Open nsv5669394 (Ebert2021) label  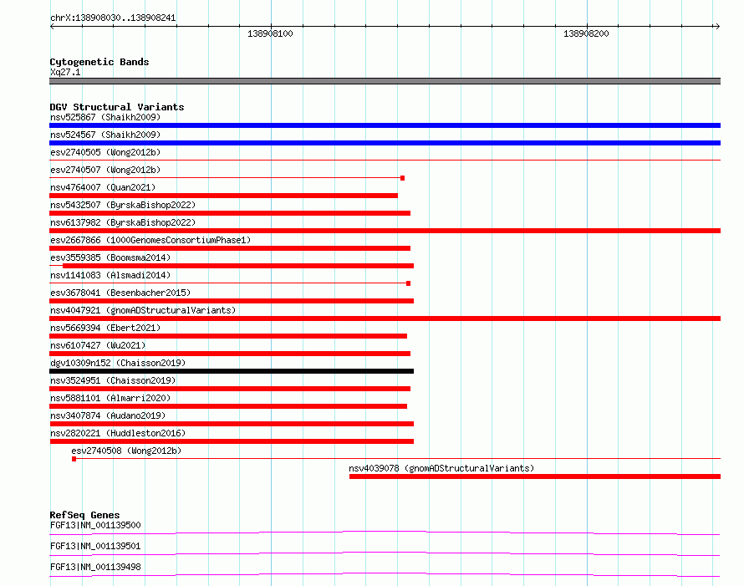pyautogui.click(x=105, y=328)
